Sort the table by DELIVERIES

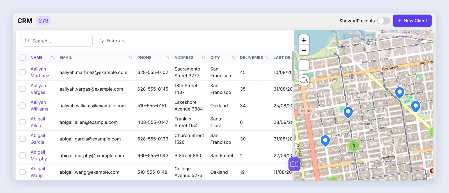(x=267, y=58)
